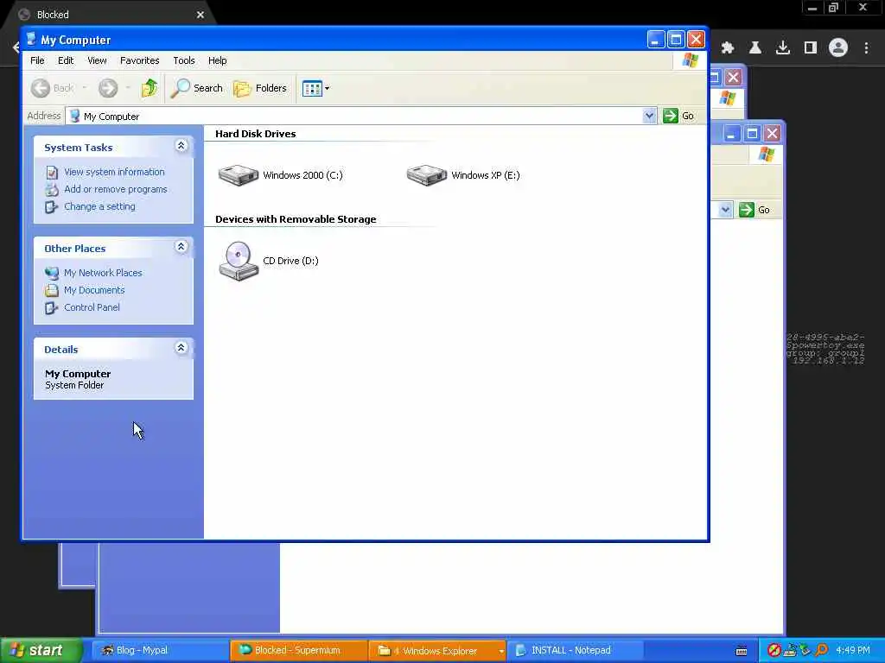This screenshot has width=885, height=663.
Task: Expand the Address bar dropdown
Action: coord(649,116)
